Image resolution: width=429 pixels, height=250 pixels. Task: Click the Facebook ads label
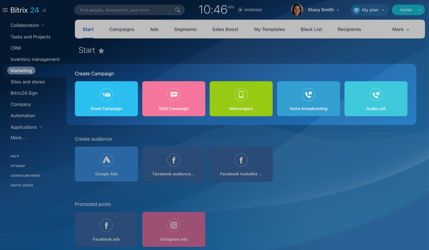(x=106, y=239)
